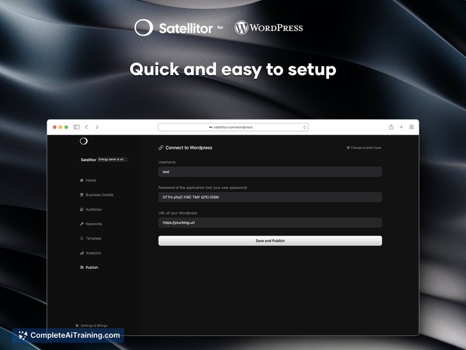Click the Home house icon
The height and width of the screenshot is (350, 466).
(82, 180)
